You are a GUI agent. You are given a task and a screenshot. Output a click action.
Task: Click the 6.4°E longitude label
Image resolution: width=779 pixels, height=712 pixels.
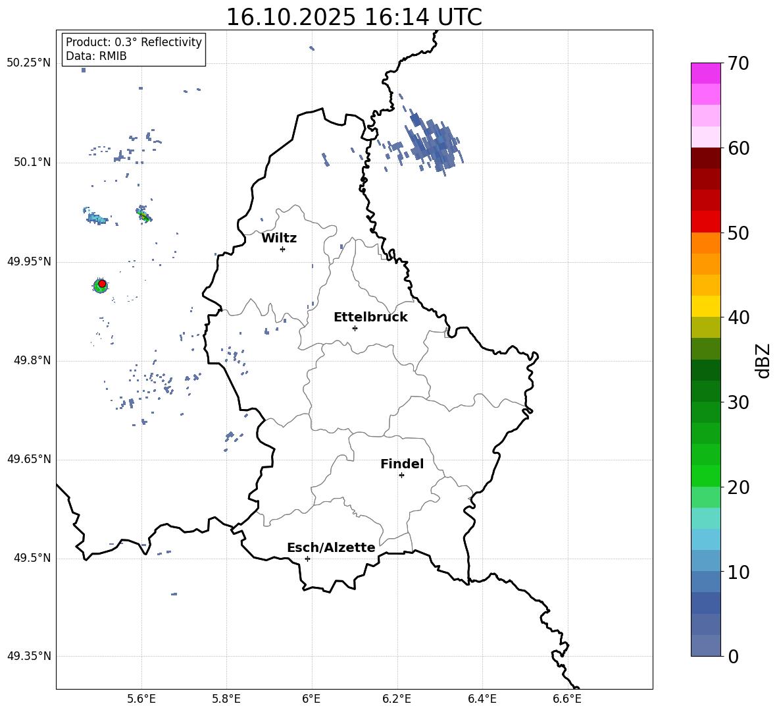pyautogui.click(x=482, y=699)
